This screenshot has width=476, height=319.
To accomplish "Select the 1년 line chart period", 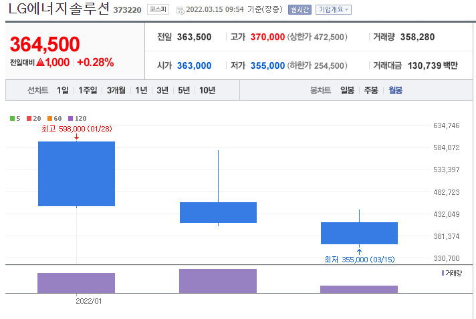I will 141,90.
